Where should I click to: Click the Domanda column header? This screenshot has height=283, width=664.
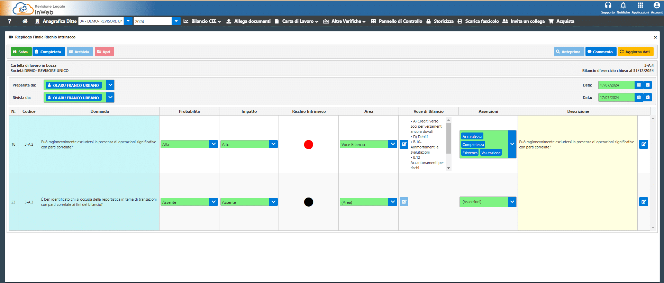[100, 111]
